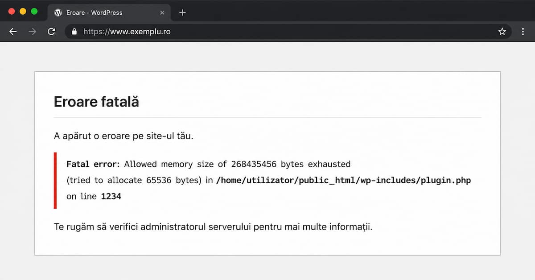535x280 pixels.
Task: Click the memory size value 268435456
Action: tap(253, 164)
